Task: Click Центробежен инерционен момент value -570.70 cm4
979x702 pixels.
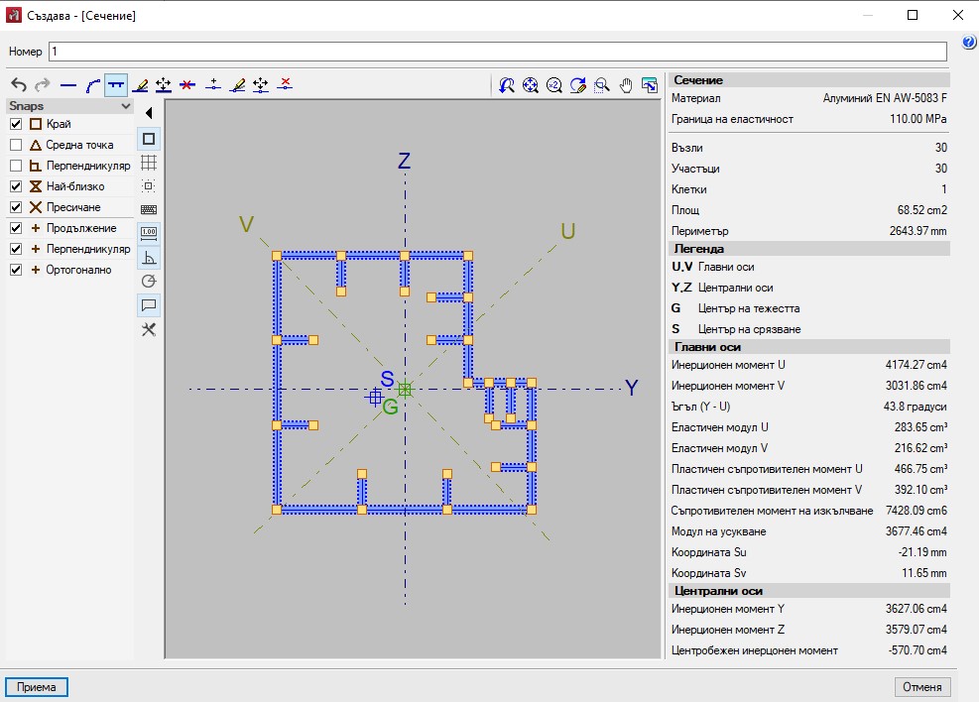Action: (918, 650)
